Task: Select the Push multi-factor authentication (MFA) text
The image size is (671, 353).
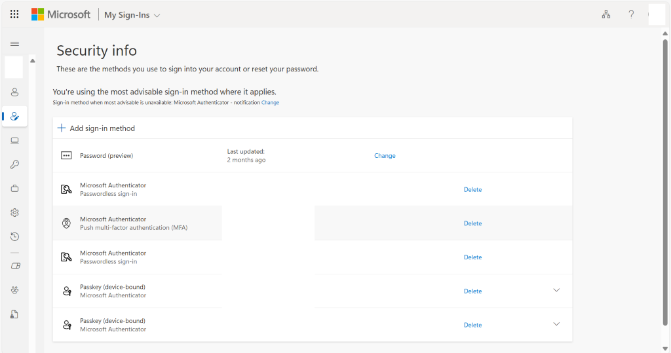Action: click(x=134, y=228)
